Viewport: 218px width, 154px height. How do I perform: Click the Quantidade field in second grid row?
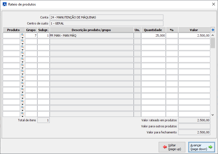click(x=153, y=42)
